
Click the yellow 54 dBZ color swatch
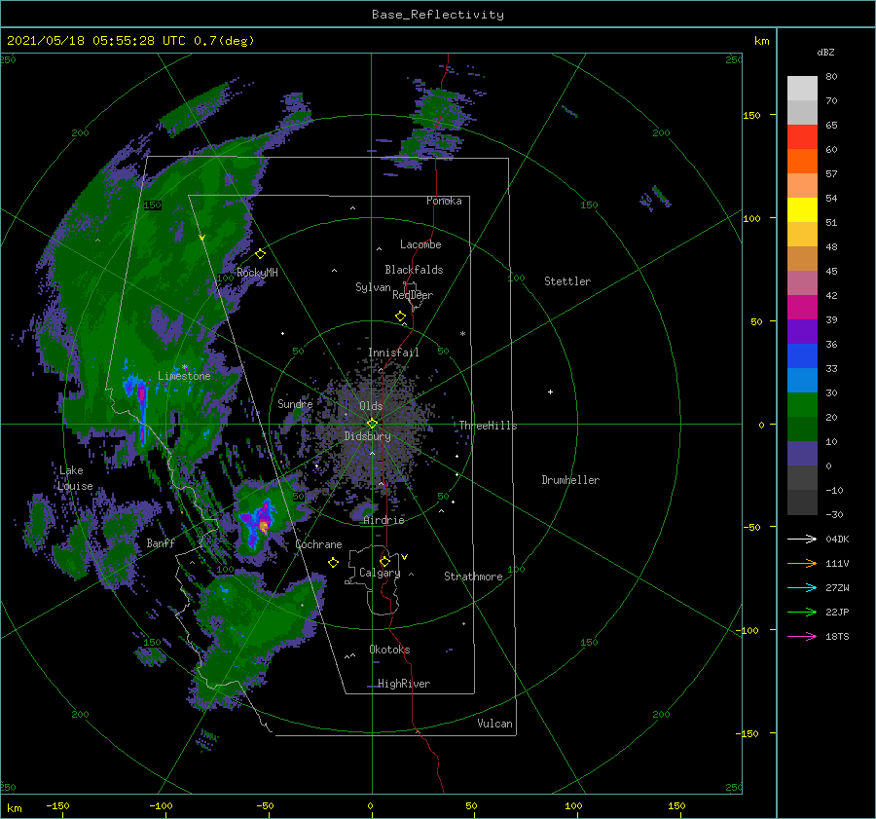802,209
